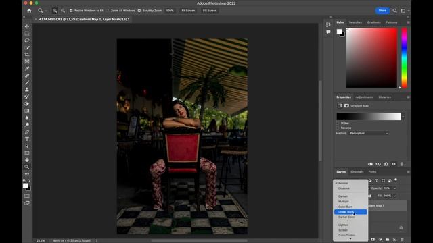Clip the adjustment to the layer below
Screen dimensions: 433x243
coord(370,164)
